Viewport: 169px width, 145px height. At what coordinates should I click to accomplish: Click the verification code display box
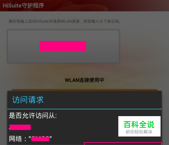point(63,46)
